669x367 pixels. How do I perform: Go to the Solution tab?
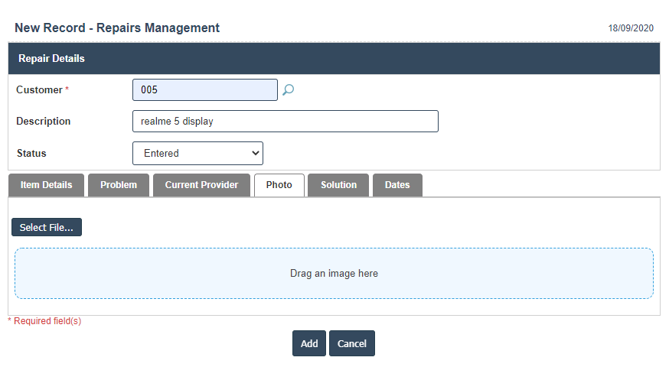[338, 185]
